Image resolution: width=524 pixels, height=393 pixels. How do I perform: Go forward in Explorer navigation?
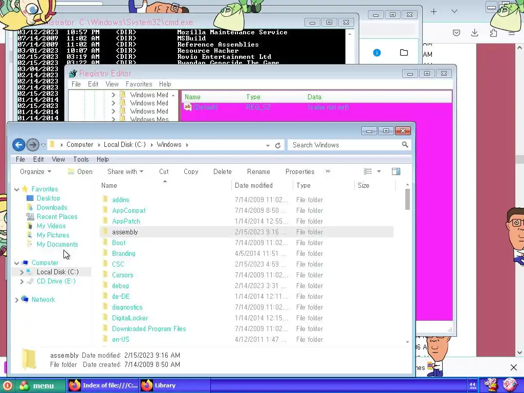pyautogui.click(x=32, y=145)
